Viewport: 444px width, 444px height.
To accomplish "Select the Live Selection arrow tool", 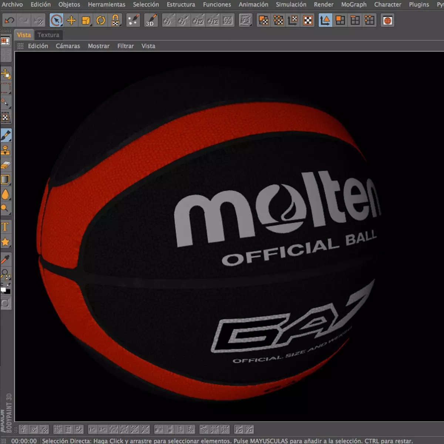I will (x=56, y=20).
